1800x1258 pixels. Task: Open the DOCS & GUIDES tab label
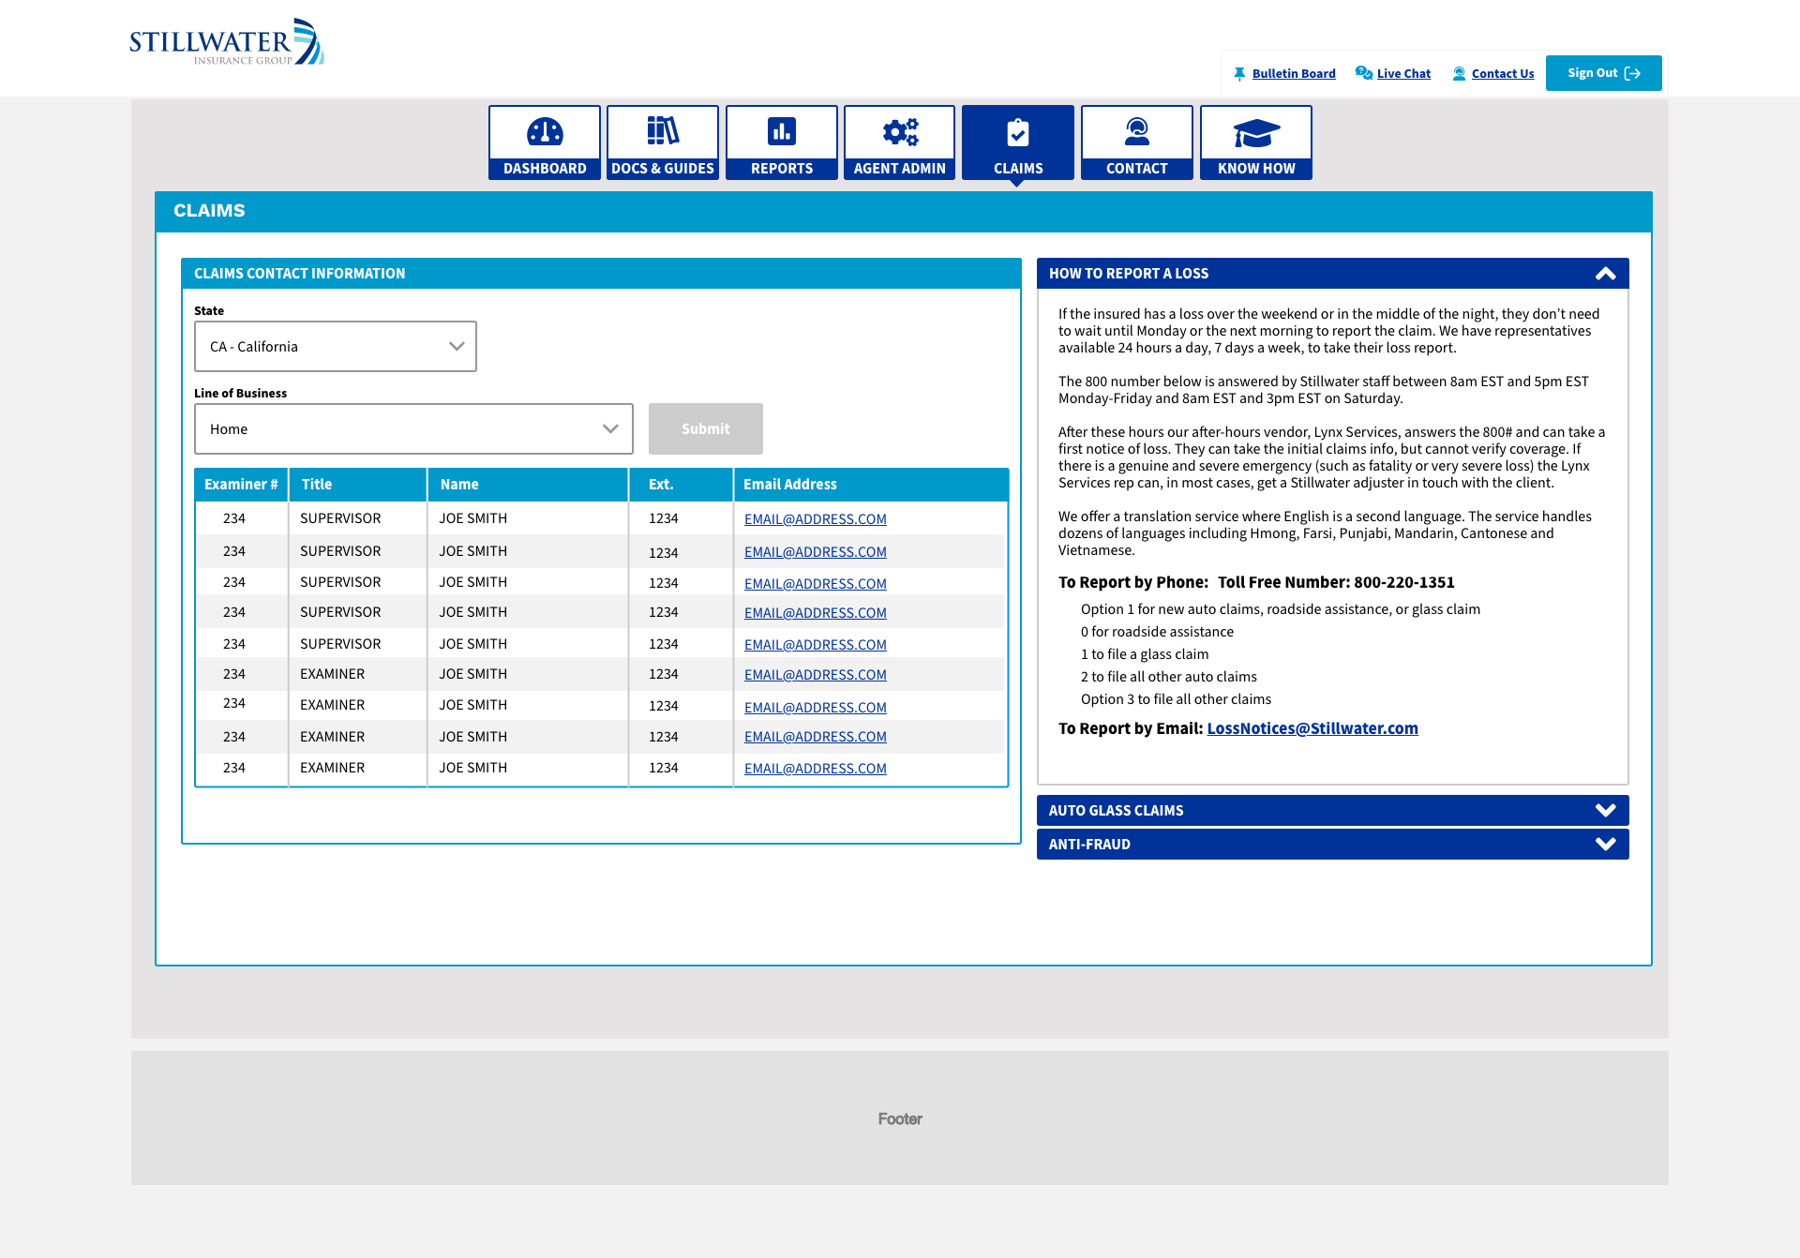pos(663,169)
